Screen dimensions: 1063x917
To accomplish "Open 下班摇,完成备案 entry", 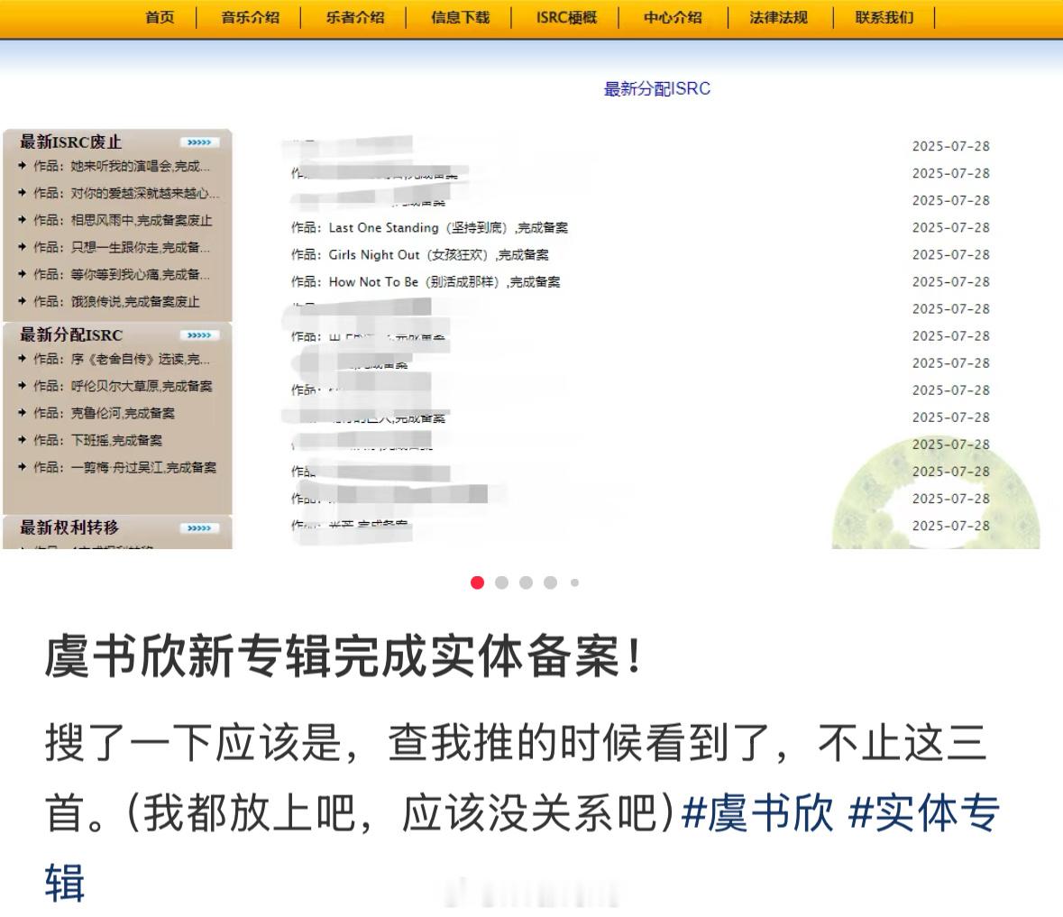I will click(x=98, y=441).
